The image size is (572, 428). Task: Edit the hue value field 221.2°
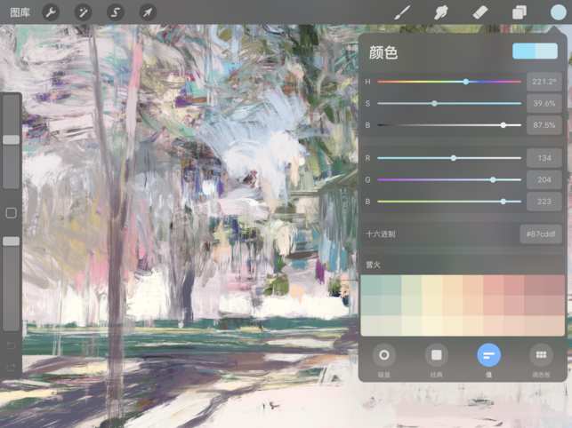[x=544, y=82]
